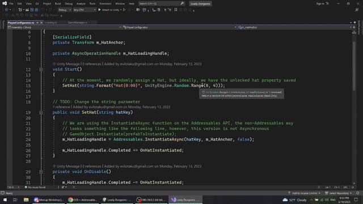Click the 0 references CodeLens above Start
363x204 pixels.
click(x=92, y=64)
